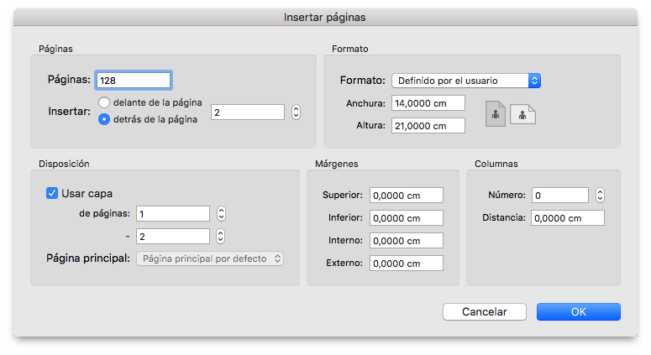Click stepper next to 'de páginas' field
The image size is (651, 355).
tap(221, 213)
